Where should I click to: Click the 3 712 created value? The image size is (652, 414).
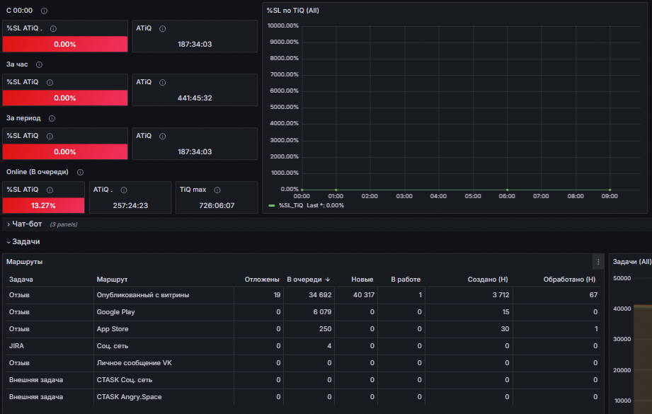[501, 295]
